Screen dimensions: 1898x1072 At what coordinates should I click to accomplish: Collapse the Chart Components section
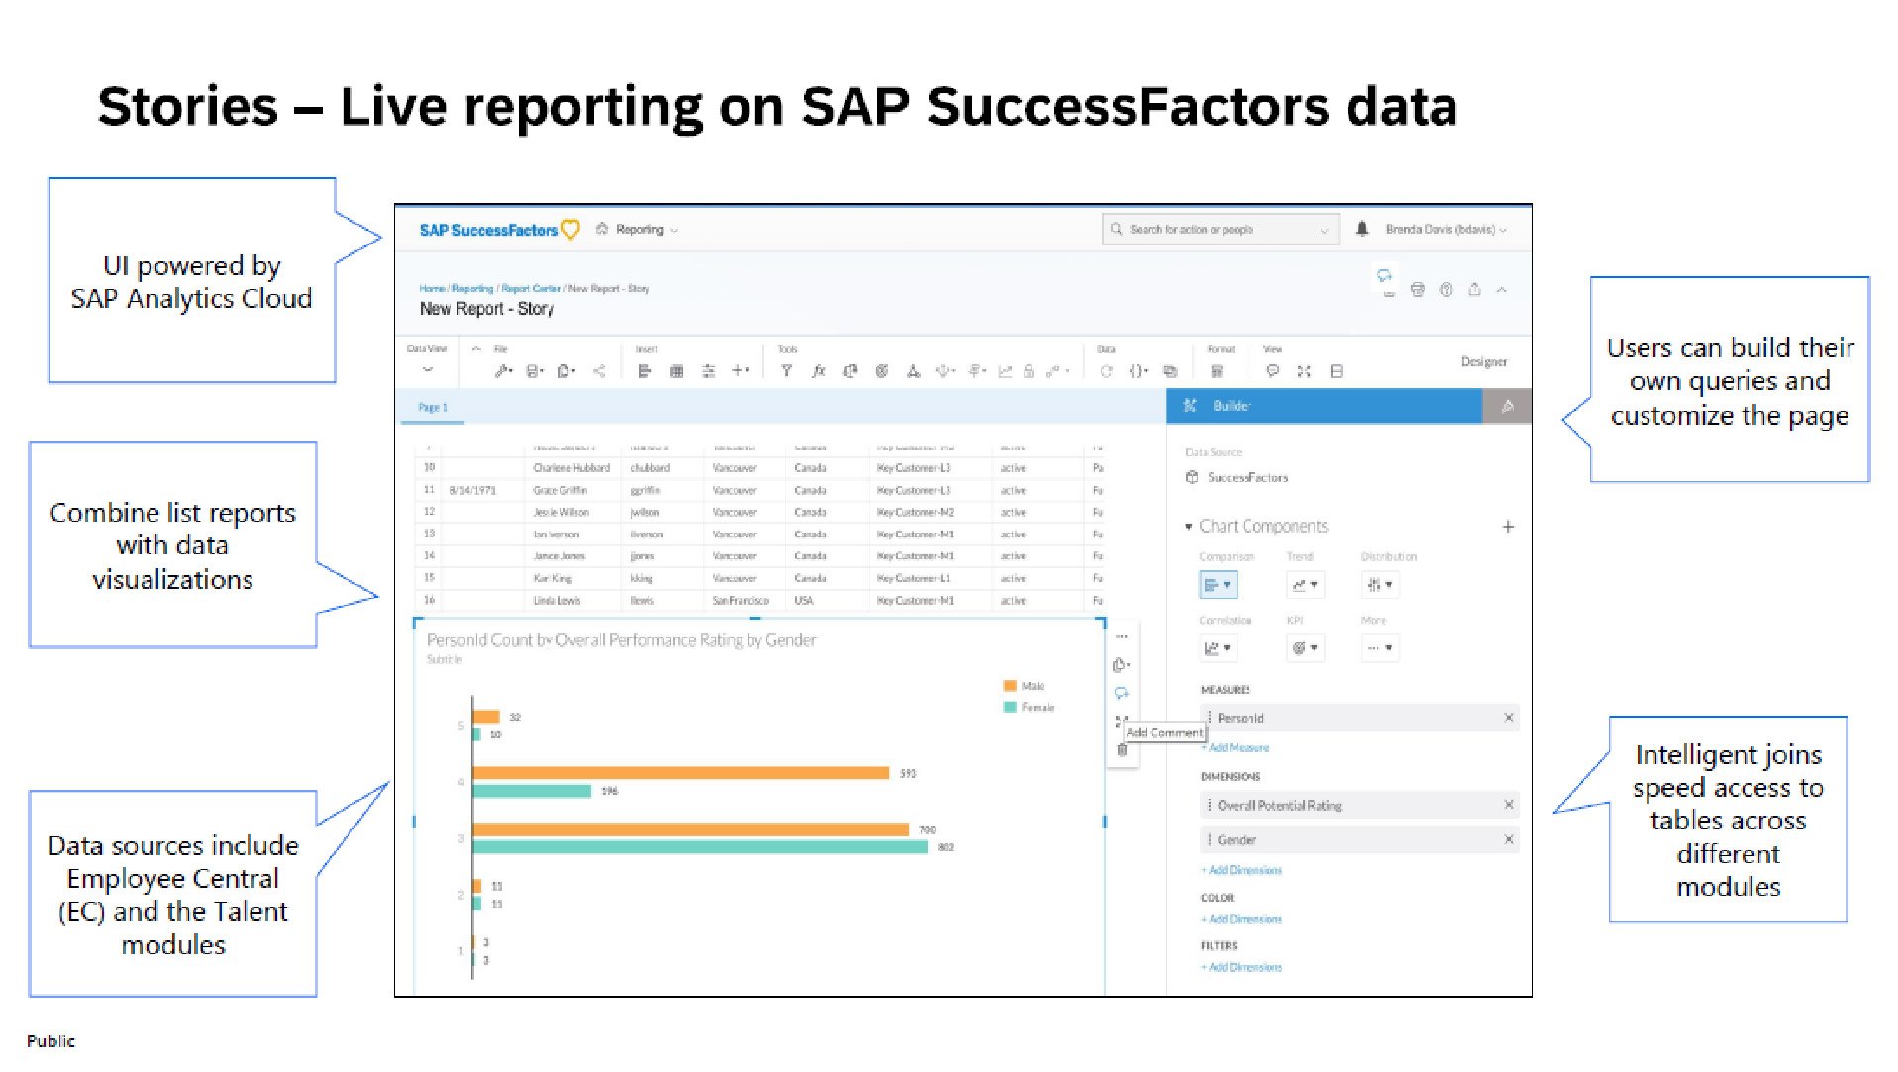[1189, 527]
